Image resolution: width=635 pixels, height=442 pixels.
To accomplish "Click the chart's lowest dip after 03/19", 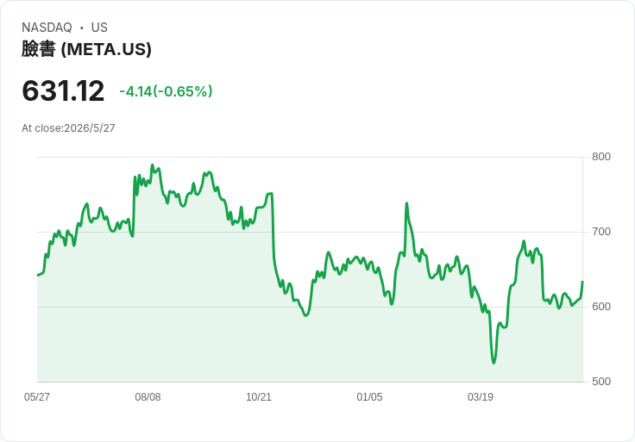I will coord(494,363).
